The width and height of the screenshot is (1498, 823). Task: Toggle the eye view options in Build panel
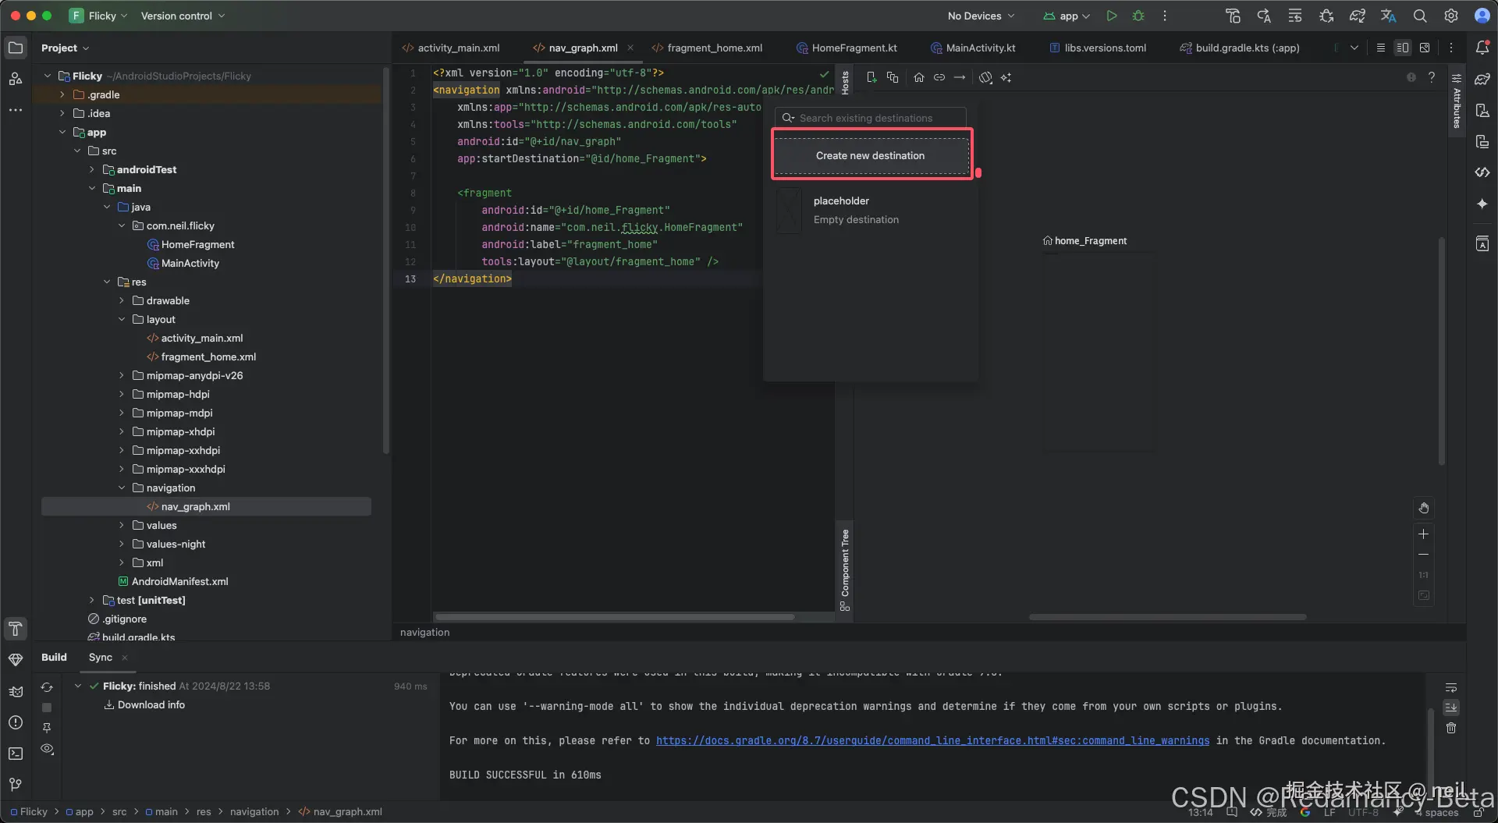coord(47,749)
